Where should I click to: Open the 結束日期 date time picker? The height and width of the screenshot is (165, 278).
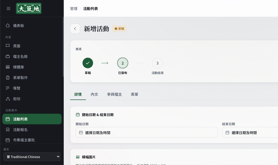pos(250,132)
